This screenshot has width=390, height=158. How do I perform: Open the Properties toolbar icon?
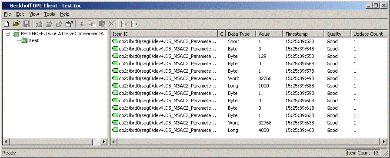(69, 24)
